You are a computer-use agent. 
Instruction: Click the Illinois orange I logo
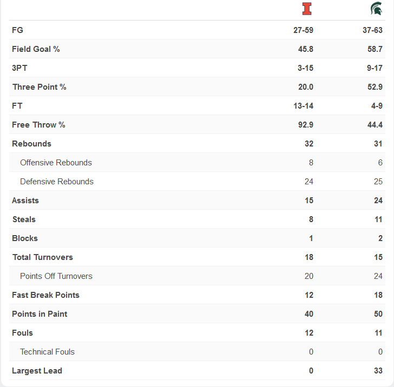(307, 9)
